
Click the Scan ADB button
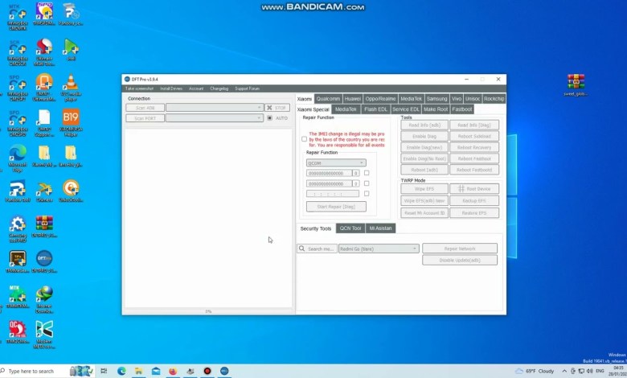click(x=145, y=108)
